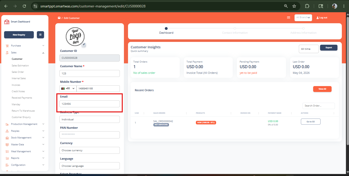
Task: Click the Email input field
Action: [90, 104]
